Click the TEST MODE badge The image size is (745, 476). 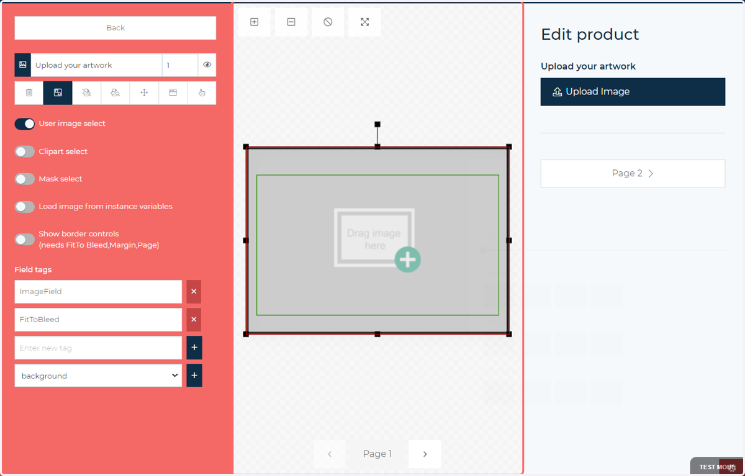pyautogui.click(x=716, y=467)
